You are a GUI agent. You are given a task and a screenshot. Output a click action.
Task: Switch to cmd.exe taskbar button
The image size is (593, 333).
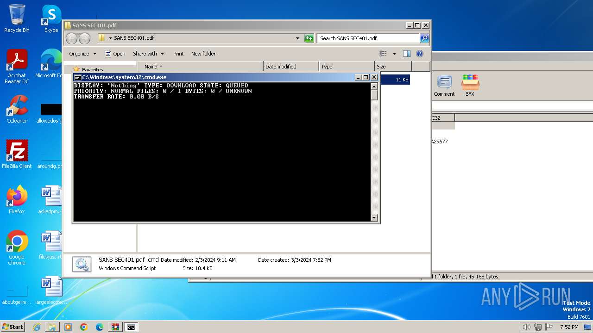tap(131, 327)
